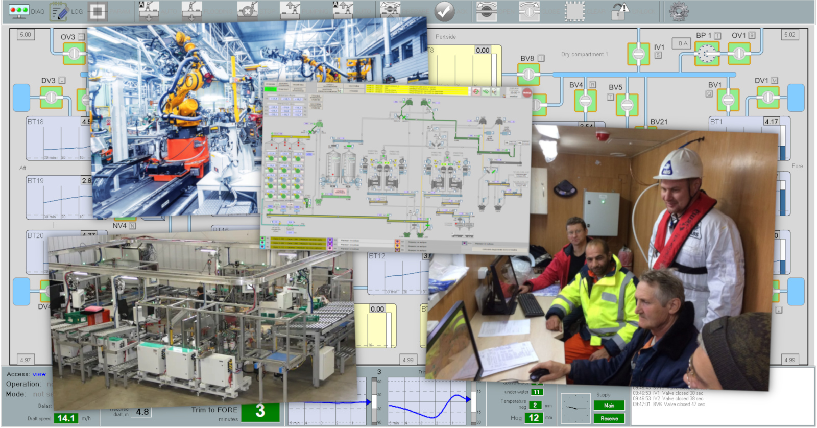Screen dimensions: 817x428
Task: Toggle valve OV3
Action: [x=75, y=54]
